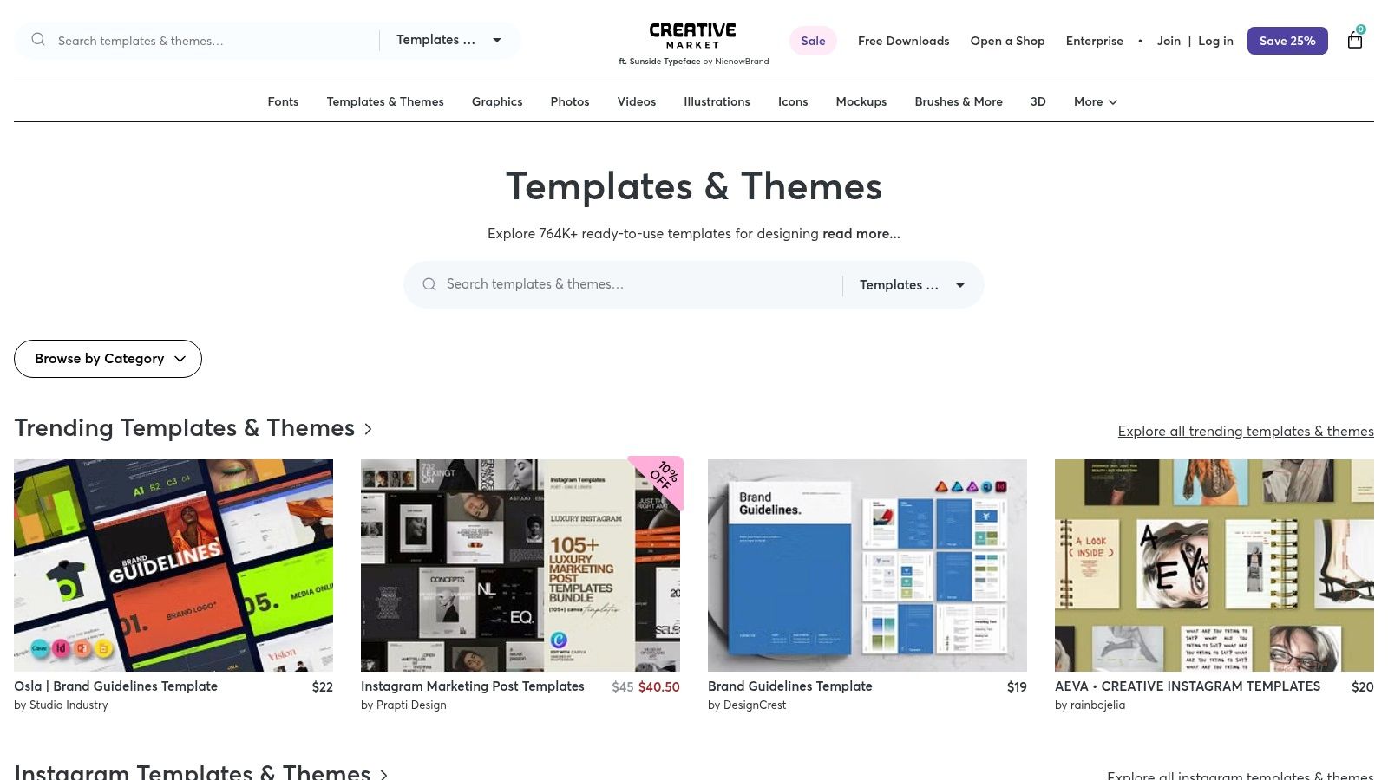Image resolution: width=1388 pixels, height=780 pixels.
Task: Click the $40.50 sale price
Action: point(659,686)
